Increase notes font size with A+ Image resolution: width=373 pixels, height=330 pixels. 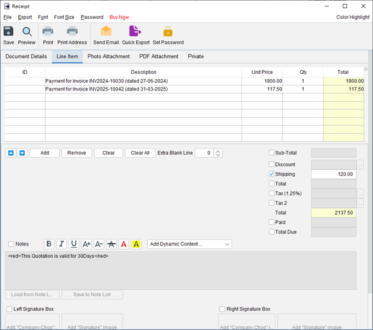pos(86,244)
